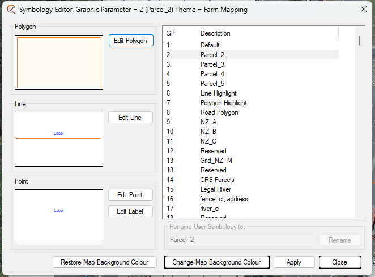The image size is (375, 277).
Task: Close the Symbology Editor with Close button
Action: [340, 262]
